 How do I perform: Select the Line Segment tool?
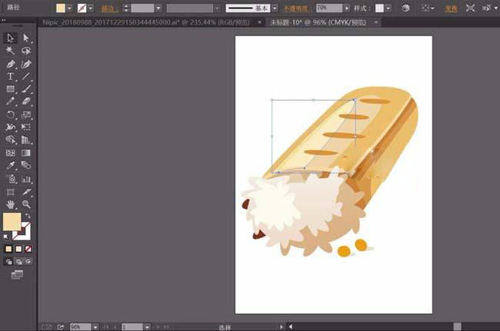click(x=26, y=76)
